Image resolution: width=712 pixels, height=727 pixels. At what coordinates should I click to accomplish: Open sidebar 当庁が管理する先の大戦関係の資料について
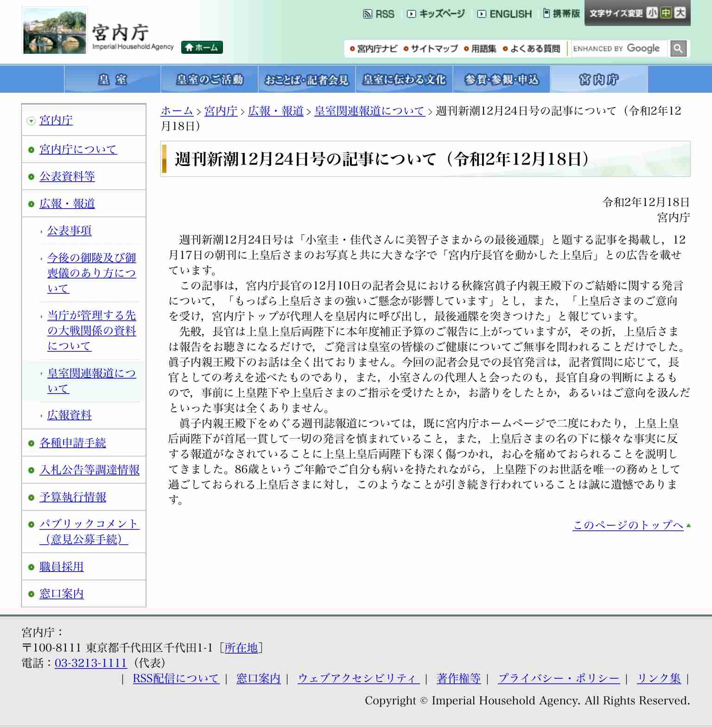click(x=92, y=331)
